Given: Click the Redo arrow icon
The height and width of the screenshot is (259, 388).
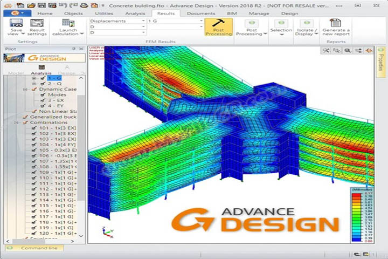Looking at the screenshot, I should 73,5.
